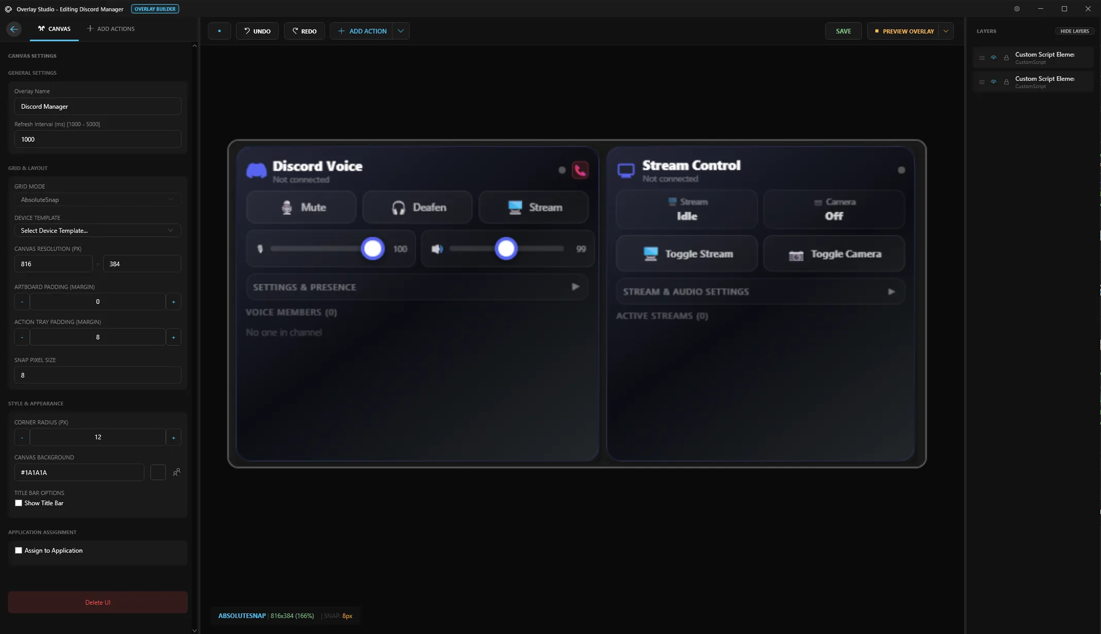Click the red hang-up phone icon
The width and height of the screenshot is (1101, 634).
click(580, 170)
